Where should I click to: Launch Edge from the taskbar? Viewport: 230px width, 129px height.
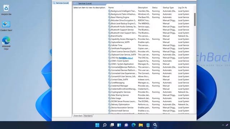click(133, 125)
